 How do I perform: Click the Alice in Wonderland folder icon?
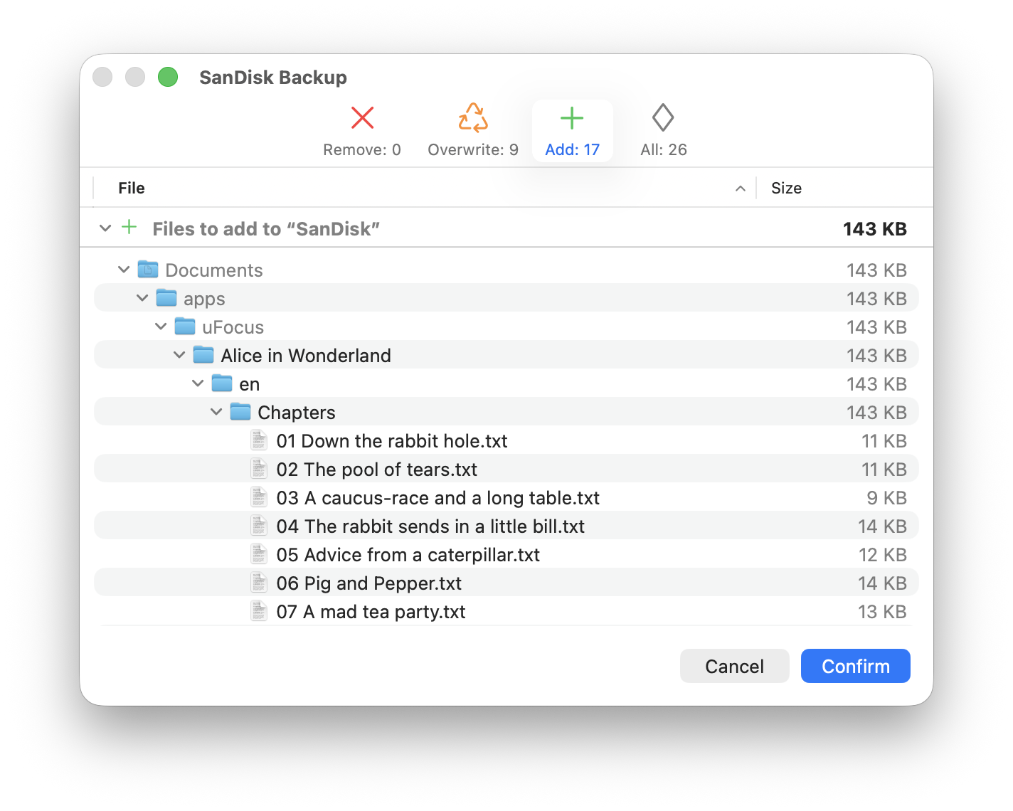(203, 355)
